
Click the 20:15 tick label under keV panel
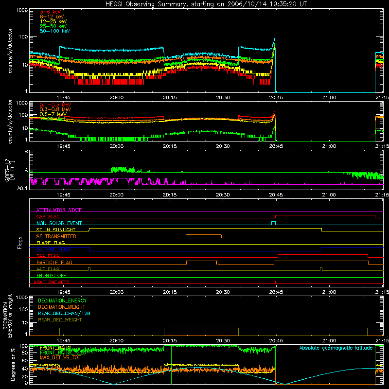[x=170, y=98]
